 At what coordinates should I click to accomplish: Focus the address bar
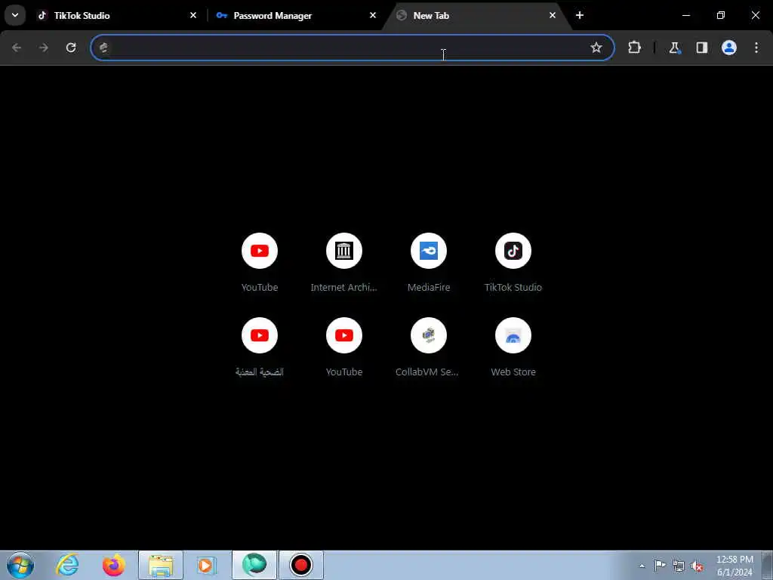pyautogui.click(x=353, y=48)
